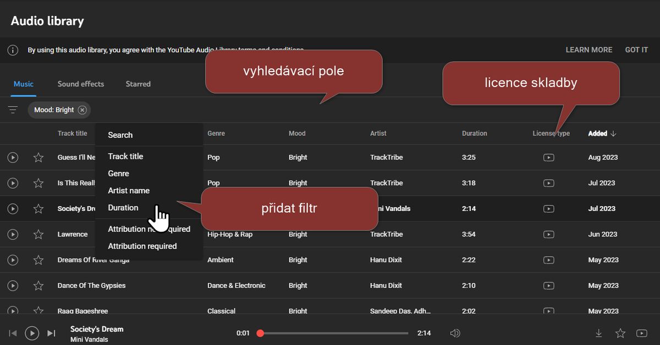Play the 3:18 Pop track in the list
The image size is (660, 345).
pos(13,183)
